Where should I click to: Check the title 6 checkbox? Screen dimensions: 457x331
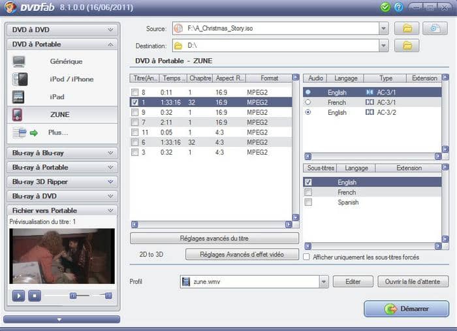pos(134,142)
